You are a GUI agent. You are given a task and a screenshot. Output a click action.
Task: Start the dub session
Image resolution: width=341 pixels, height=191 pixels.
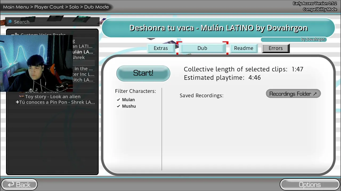tap(143, 73)
